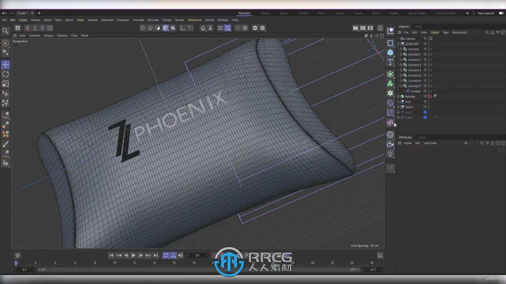Viewport: 506px width, 284px height.
Task: Toggle Extrude object's enable red X
Action: click(x=431, y=96)
